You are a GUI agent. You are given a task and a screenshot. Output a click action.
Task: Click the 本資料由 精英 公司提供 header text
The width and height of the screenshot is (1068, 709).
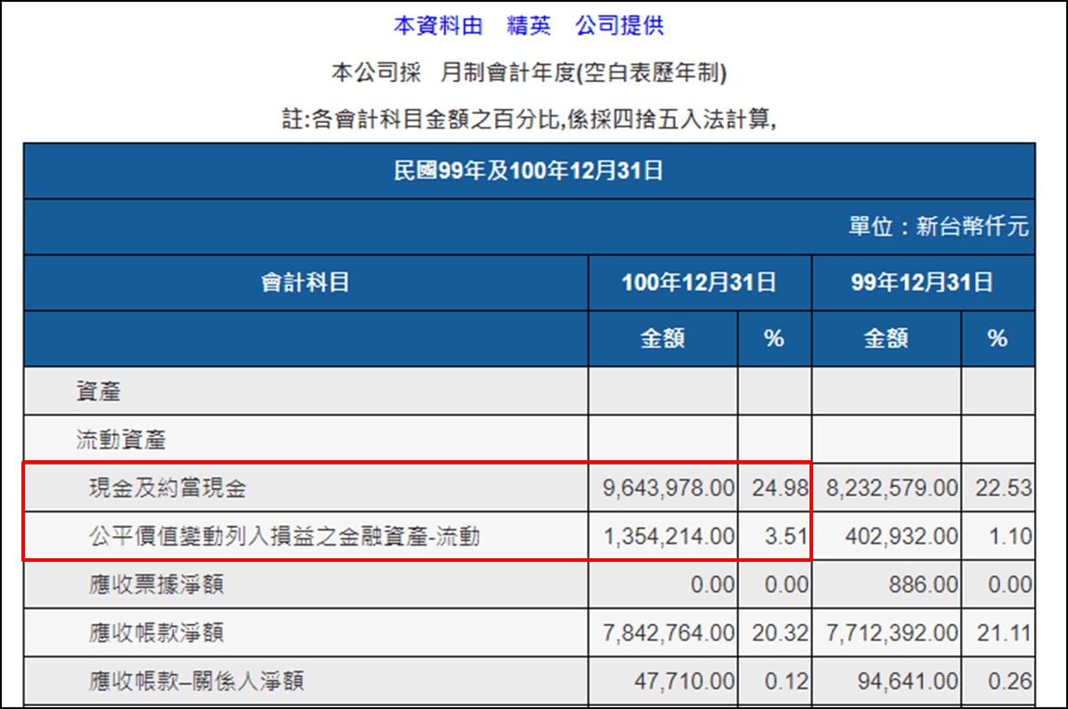528,25
